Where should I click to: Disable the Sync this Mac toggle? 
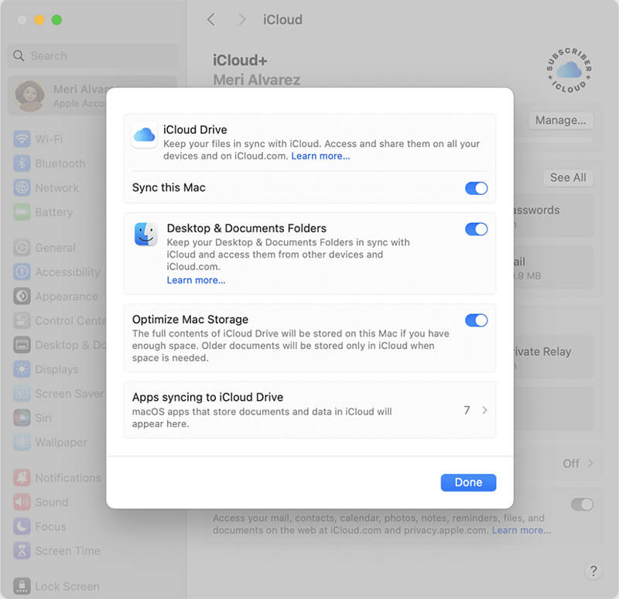click(477, 188)
